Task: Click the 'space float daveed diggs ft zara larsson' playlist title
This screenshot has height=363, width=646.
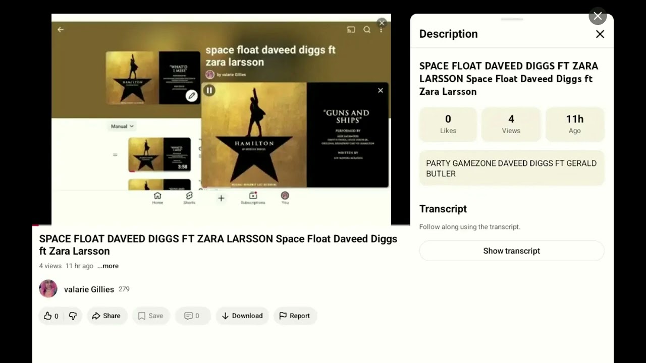Action: (271, 56)
